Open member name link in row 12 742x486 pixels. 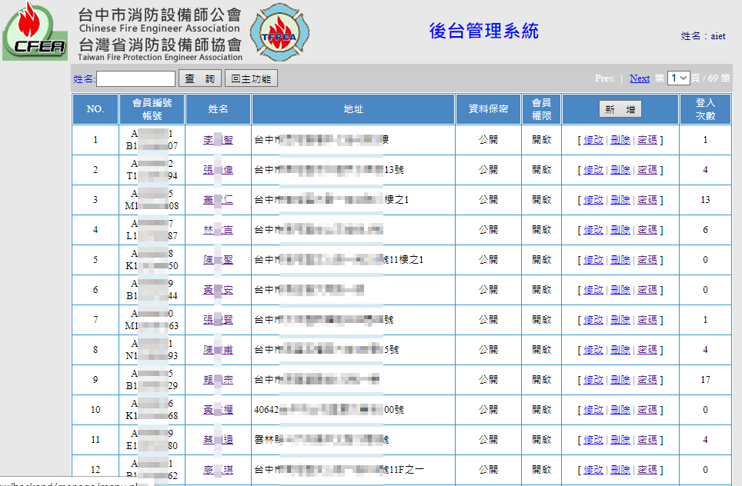tap(218, 470)
